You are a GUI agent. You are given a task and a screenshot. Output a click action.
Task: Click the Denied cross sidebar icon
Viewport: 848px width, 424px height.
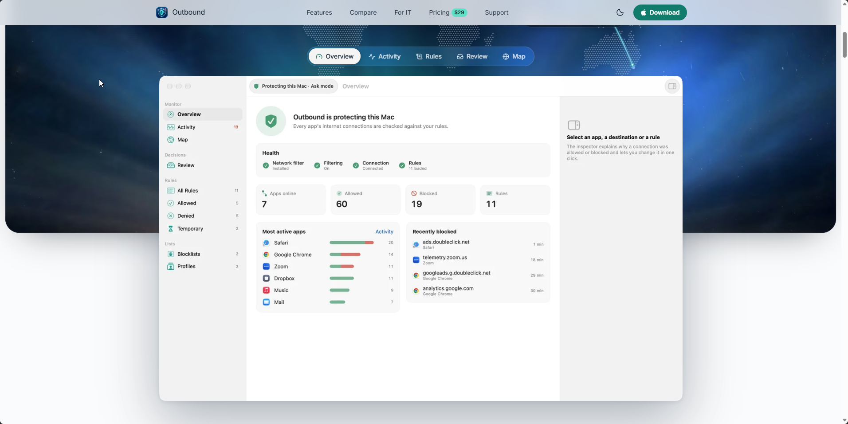click(170, 216)
